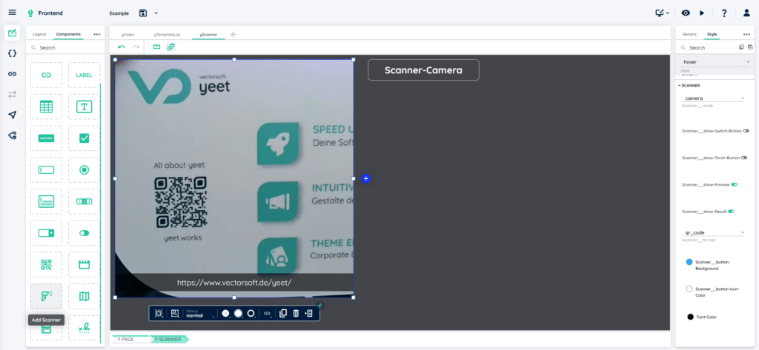Open the components panel three-dot menu
759x350 pixels.
tap(97, 34)
